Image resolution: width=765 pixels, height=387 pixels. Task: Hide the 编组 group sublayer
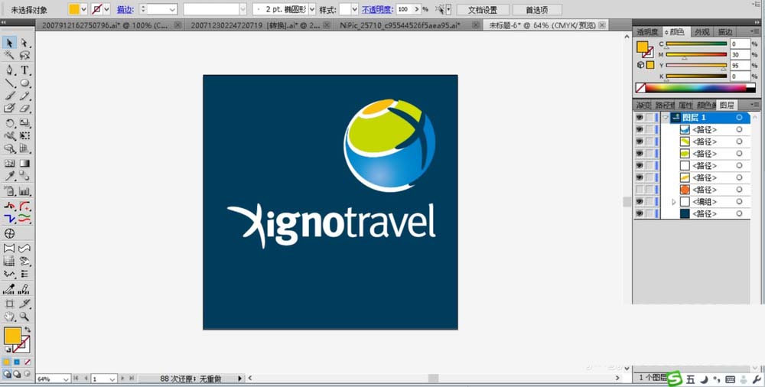tap(639, 202)
